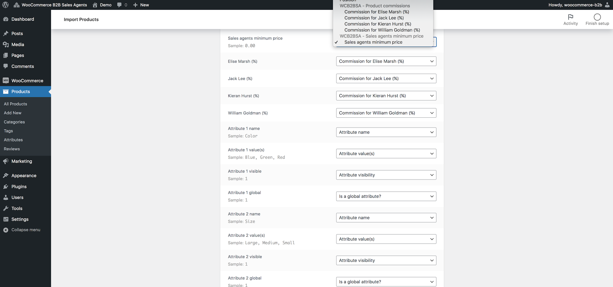Open the Categories submenu link
The image size is (613, 287).
coord(14,122)
